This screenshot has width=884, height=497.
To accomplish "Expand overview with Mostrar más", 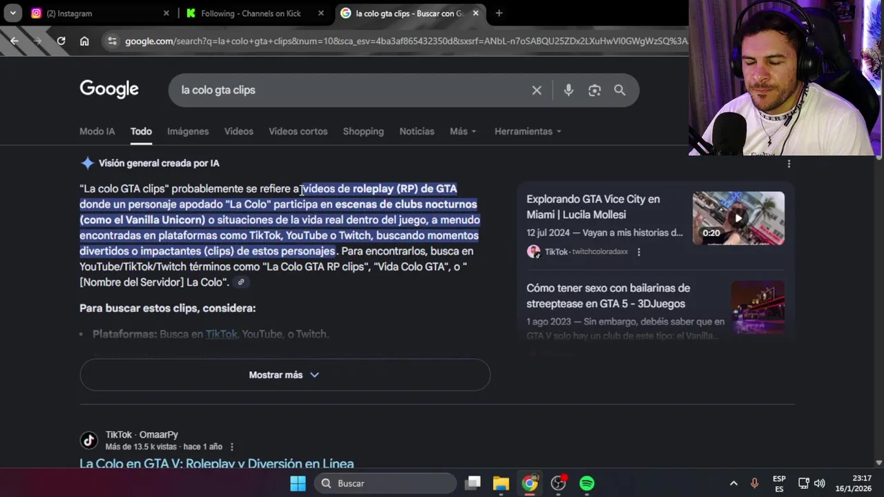I will click(x=285, y=375).
